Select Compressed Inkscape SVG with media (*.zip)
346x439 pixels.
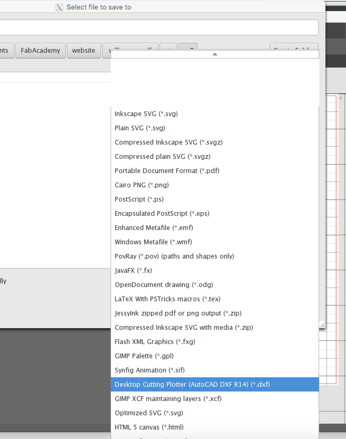click(x=215, y=327)
